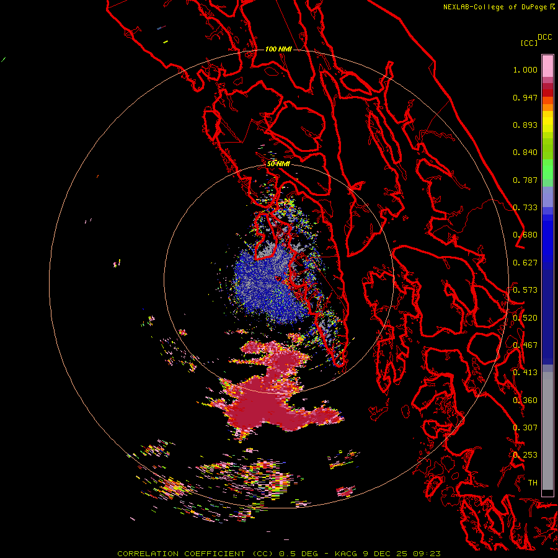Select the 0.467 scale value
The image size is (558, 558).
click(525, 345)
